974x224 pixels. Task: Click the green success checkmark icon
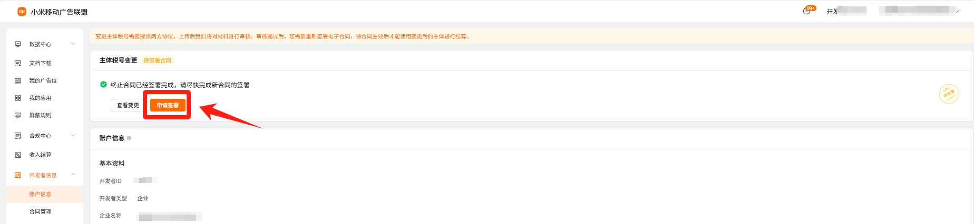pyautogui.click(x=104, y=84)
